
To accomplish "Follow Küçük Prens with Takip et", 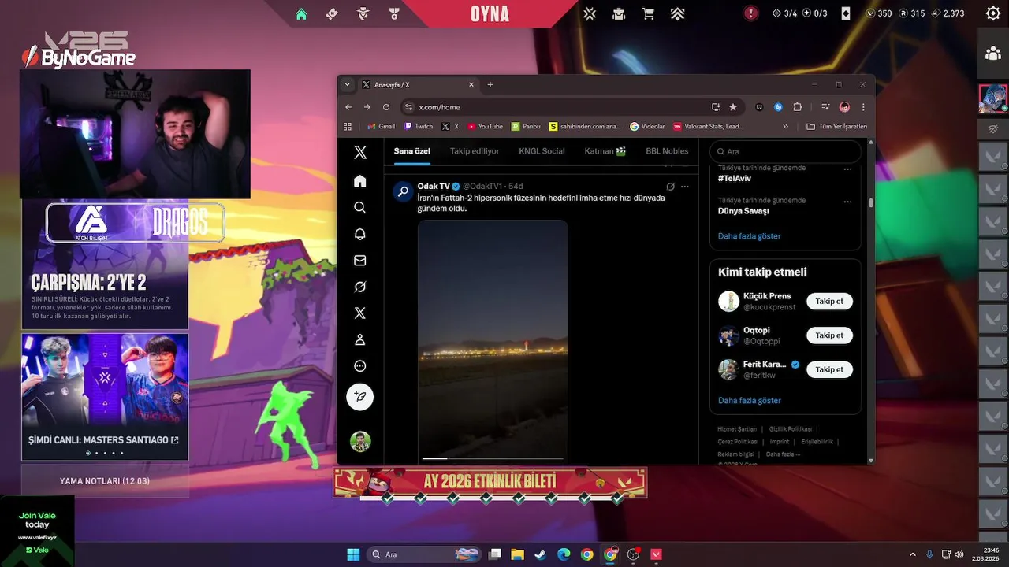I will [x=829, y=302].
